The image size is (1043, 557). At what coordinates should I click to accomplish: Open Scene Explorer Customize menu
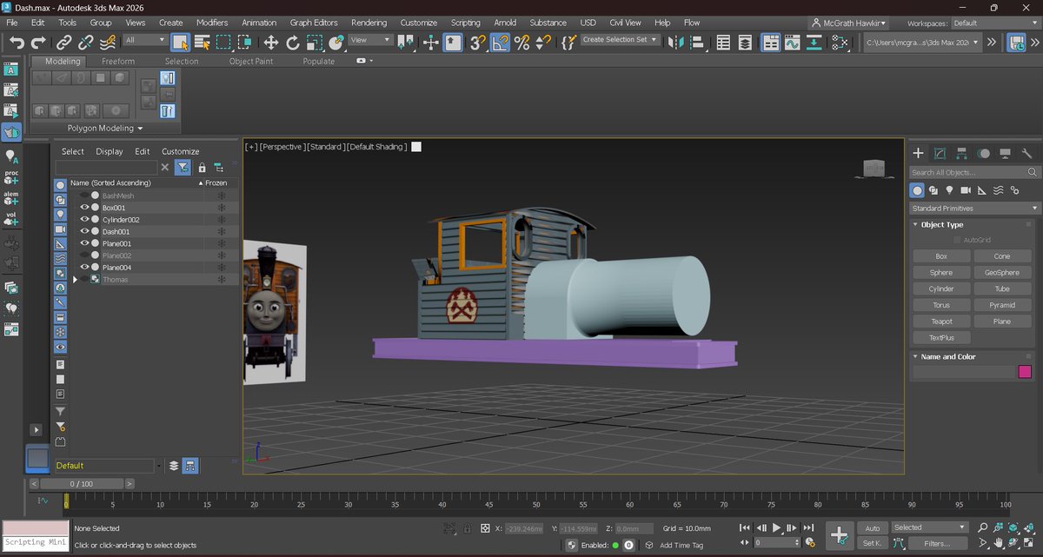coord(181,151)
